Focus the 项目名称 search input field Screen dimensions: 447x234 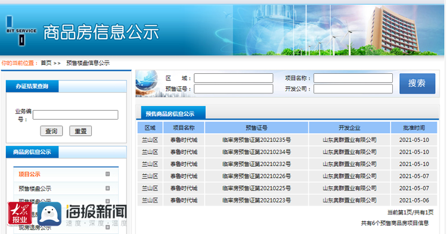tap(353, 78)
